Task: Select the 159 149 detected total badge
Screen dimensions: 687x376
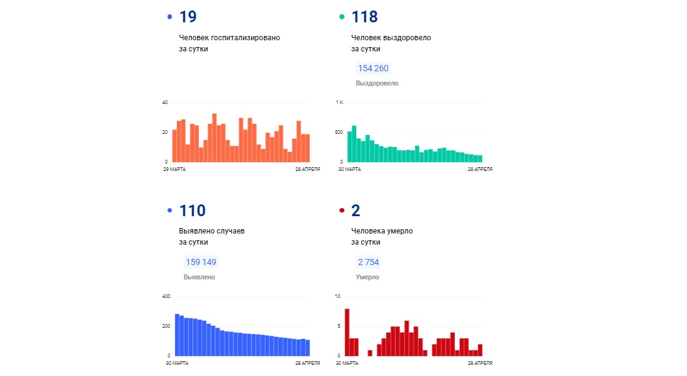Action: click(x=200, y=262)
